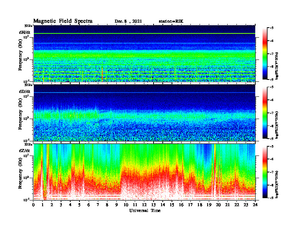Click the "station=RIK" label
The image size is (304, 235).
click(x=171, y=22)
